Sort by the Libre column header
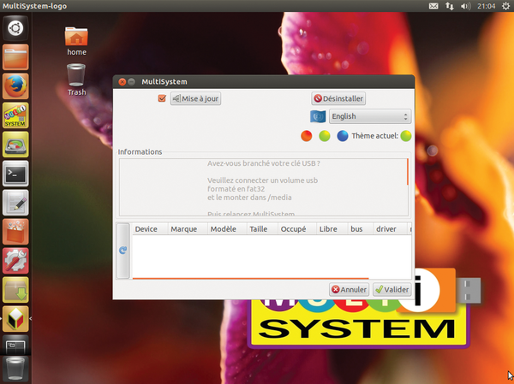Screen dimensions: 514x384 (x=332, y=229)
